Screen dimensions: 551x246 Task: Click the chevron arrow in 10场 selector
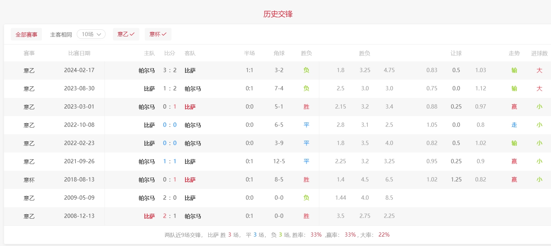(99, 34)
